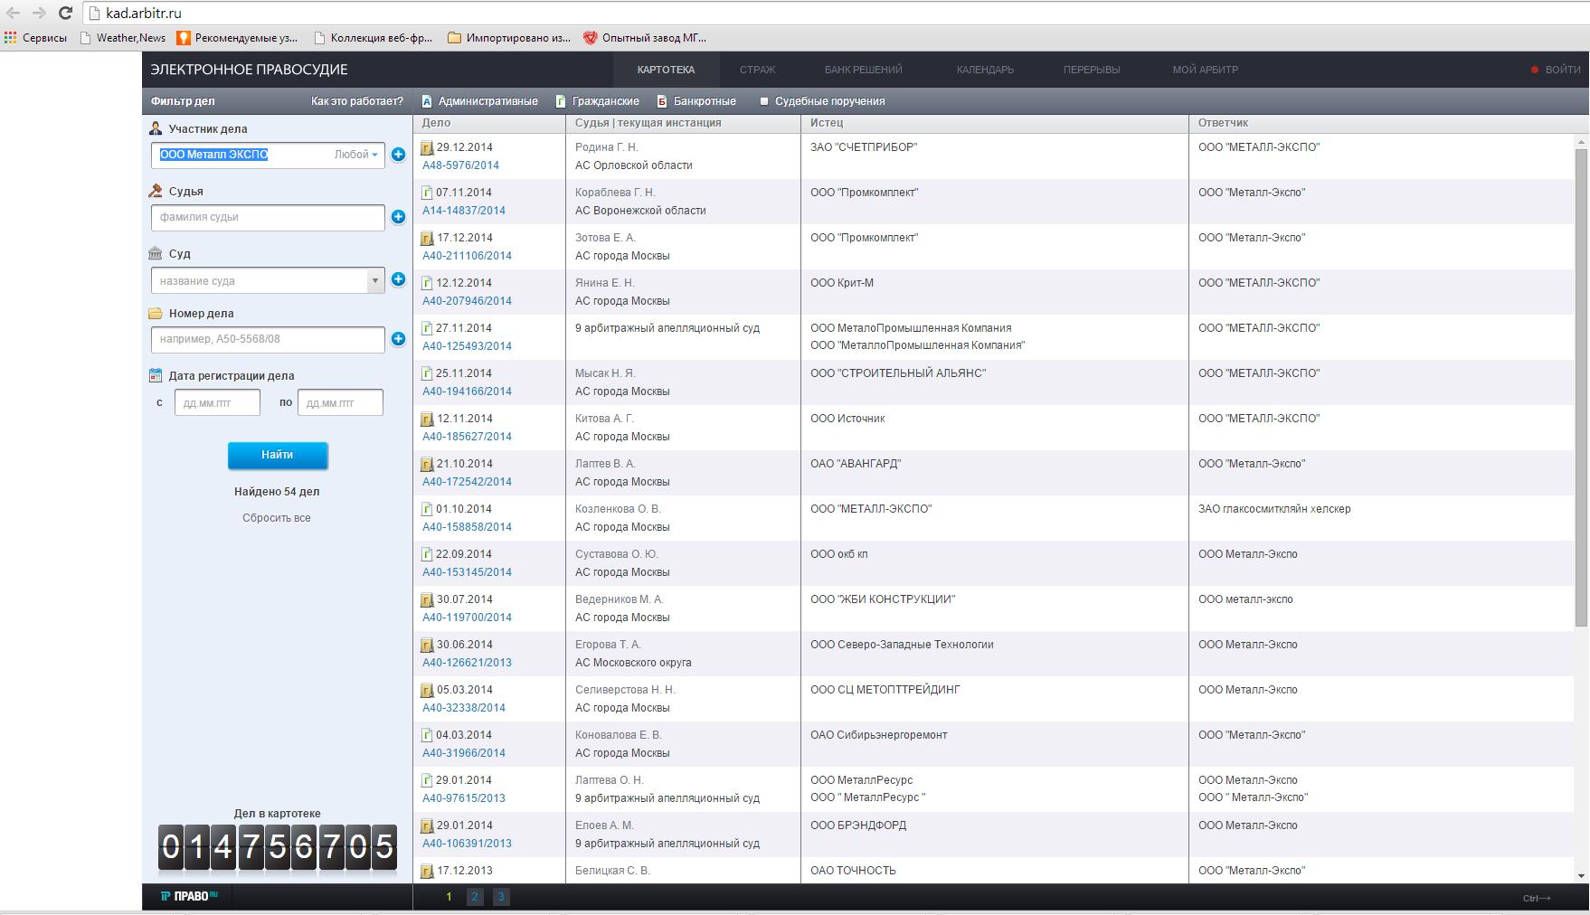This screenshot has height=915, width=1590.
Task: Click the Ответчик column header
Action: (1223, 123)
